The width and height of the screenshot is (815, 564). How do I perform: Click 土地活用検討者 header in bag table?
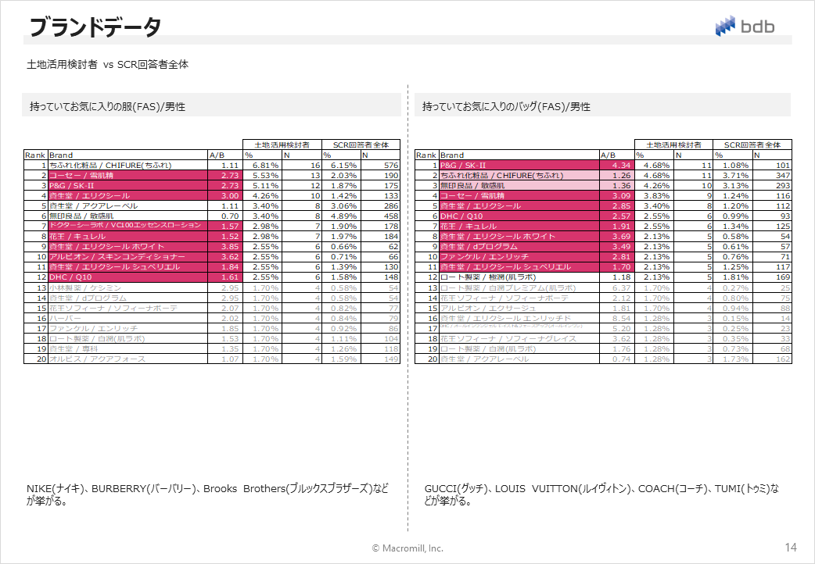point(673,145)
